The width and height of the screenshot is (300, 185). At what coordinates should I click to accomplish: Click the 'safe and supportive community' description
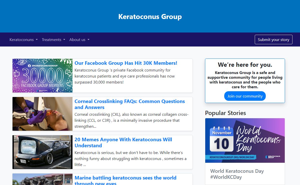click(245, 80)
